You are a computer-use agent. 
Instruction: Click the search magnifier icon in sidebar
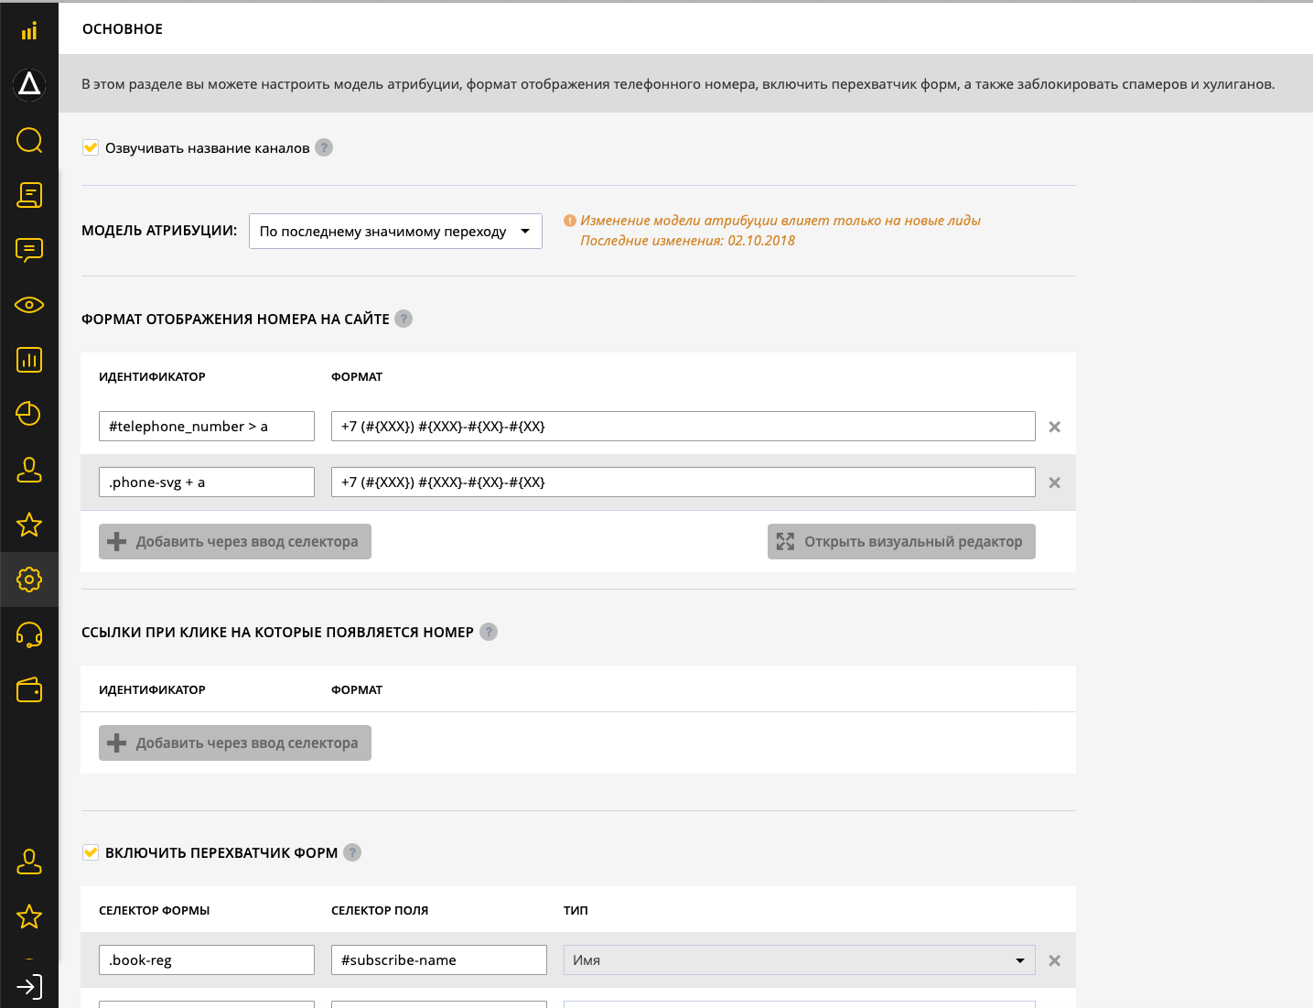29,140
